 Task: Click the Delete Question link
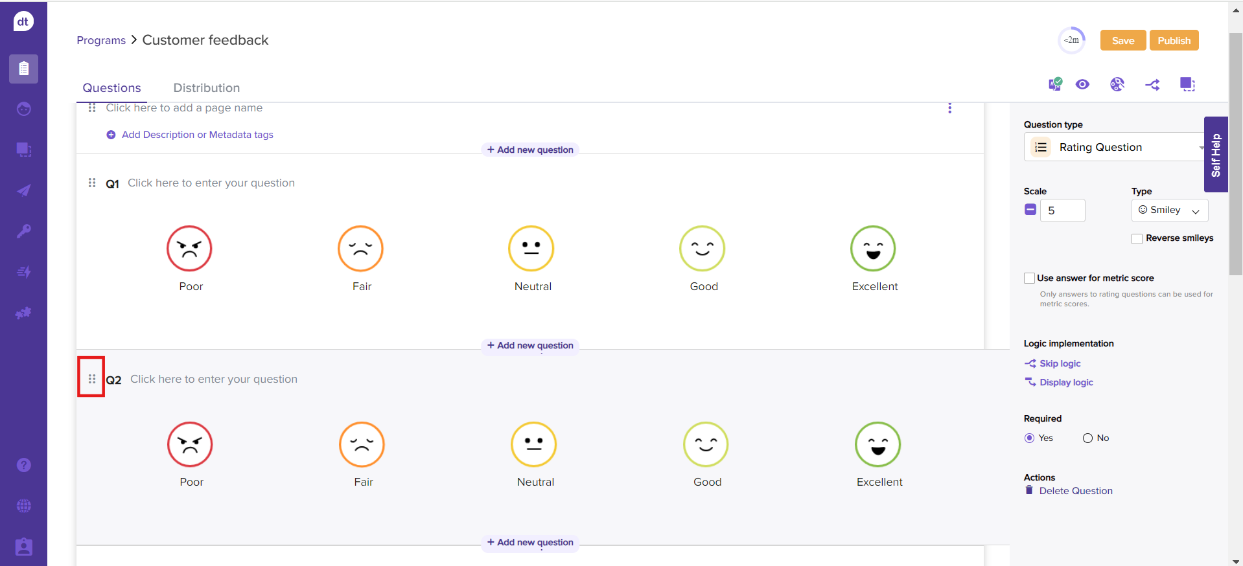point(1075,491)
